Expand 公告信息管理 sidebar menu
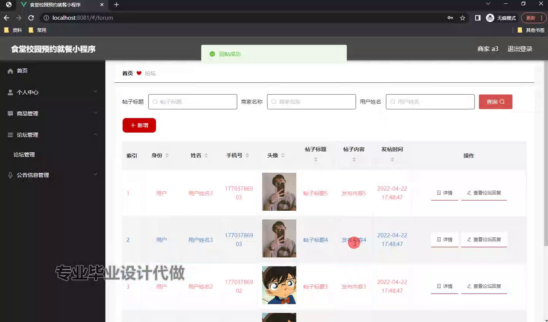Screen dimensions: 548x322 pos(53,175)
